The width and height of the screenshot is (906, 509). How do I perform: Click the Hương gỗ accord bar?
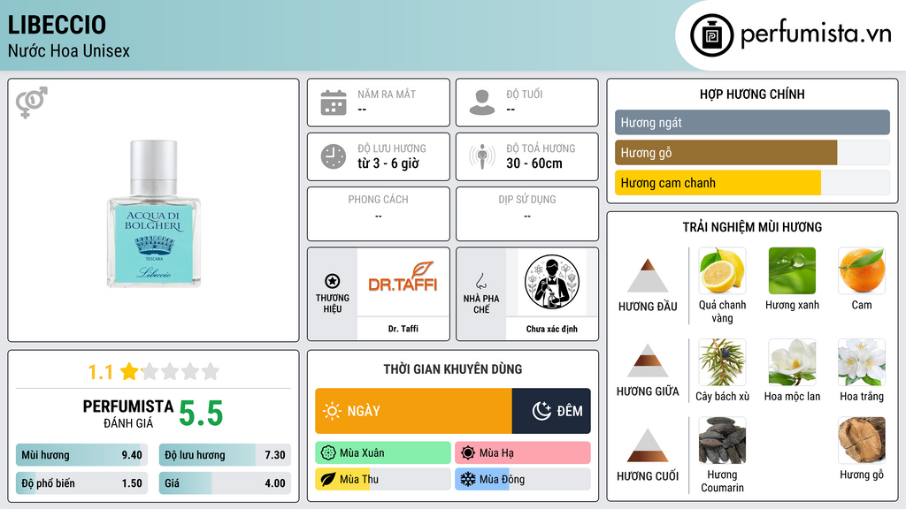(x=752, y=152)
